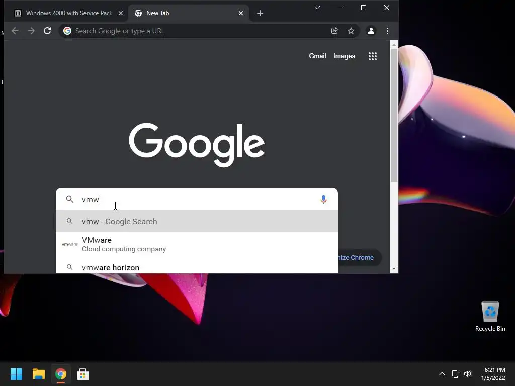Click into the Google search box containing vmw

pos(197,199)
